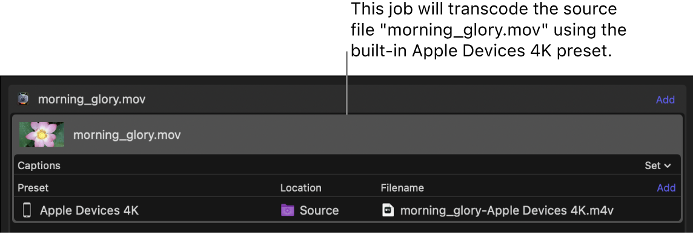
Task: Click the morning_glory.mov job title text
Action: click(x=91, y=99)
